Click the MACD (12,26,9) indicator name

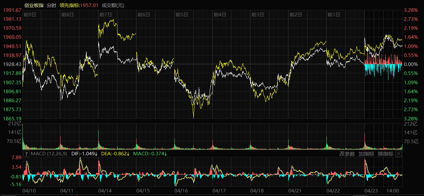[49, 154]
